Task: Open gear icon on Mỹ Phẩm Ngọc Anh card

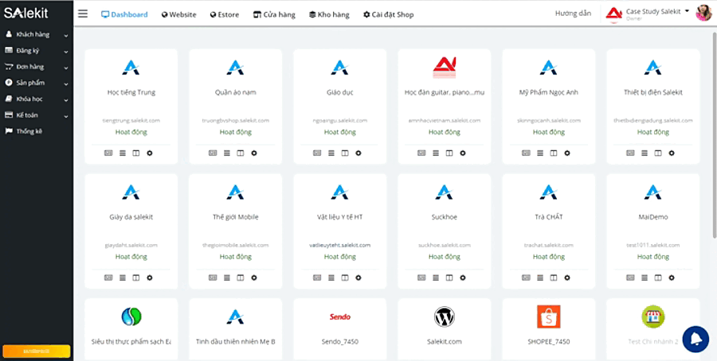Action: point(567,153)
